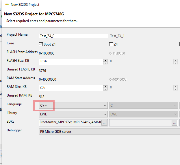Viewport: 180px width, 165px height.
Task: Decrease the RAM Size spinner value
Action: tap(105, 89)
